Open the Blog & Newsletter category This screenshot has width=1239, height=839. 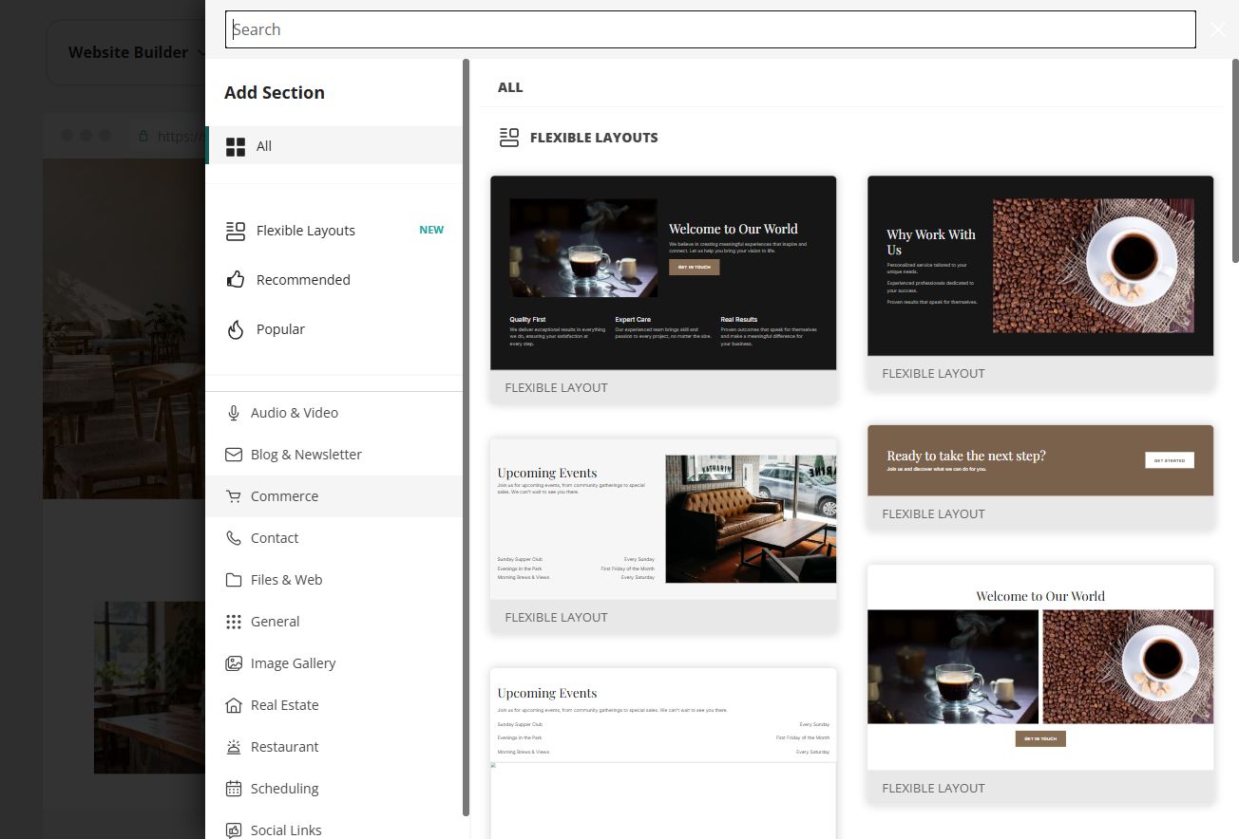point(334,455)
